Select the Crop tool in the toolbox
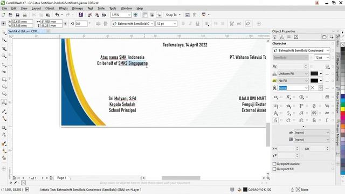 point(4,48)
